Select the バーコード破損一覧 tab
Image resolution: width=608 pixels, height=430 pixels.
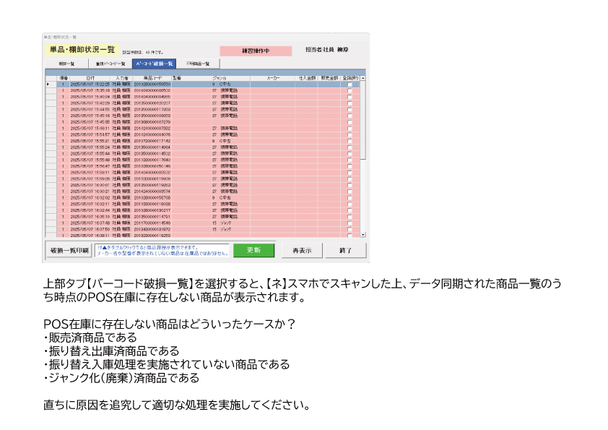pos(154,64)
